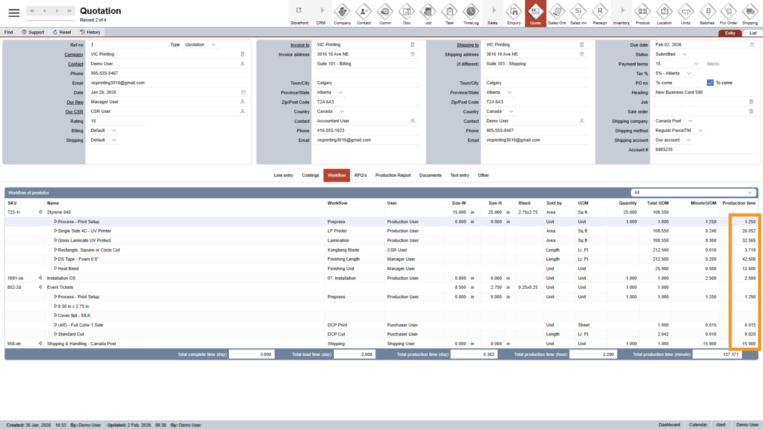Open the Dashboard link at bottom
Image resolution: width=763 pixels, height=429 pixels.
pos(669,424)
